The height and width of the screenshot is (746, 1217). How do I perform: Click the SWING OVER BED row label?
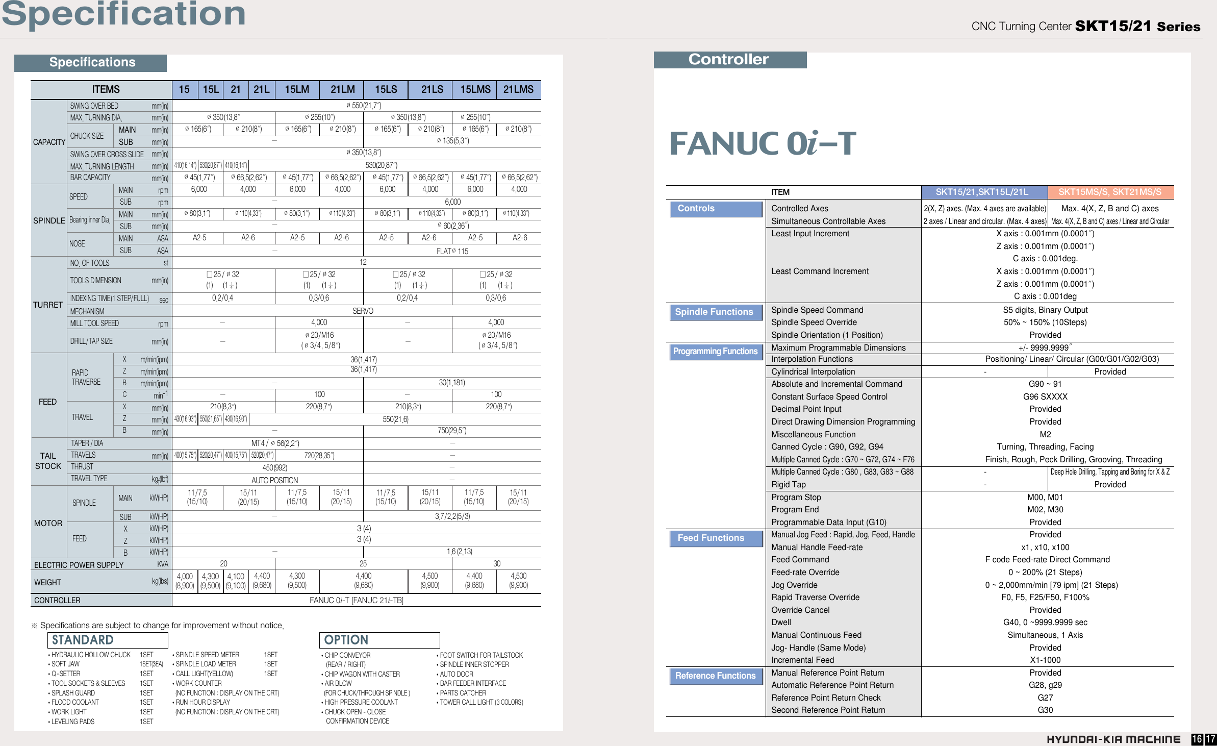94,106
